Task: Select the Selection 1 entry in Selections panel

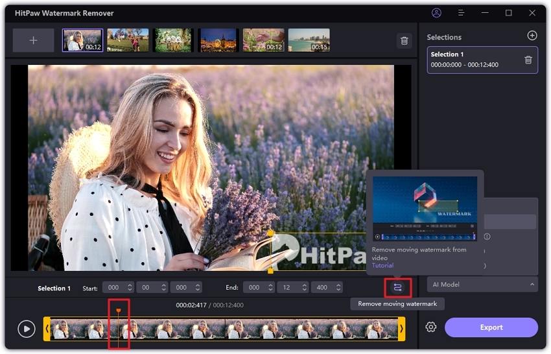Action: (473, 60)
